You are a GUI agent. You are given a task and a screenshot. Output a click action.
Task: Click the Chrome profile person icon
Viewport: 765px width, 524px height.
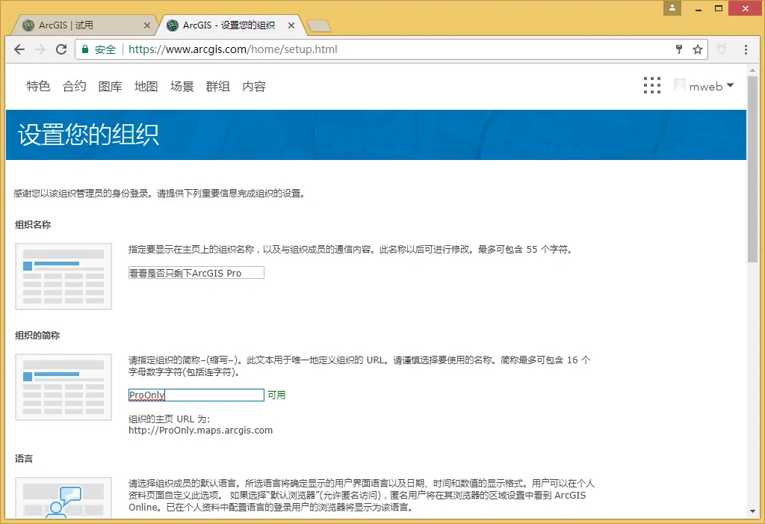pyautogui.click(x=672, y=7)
